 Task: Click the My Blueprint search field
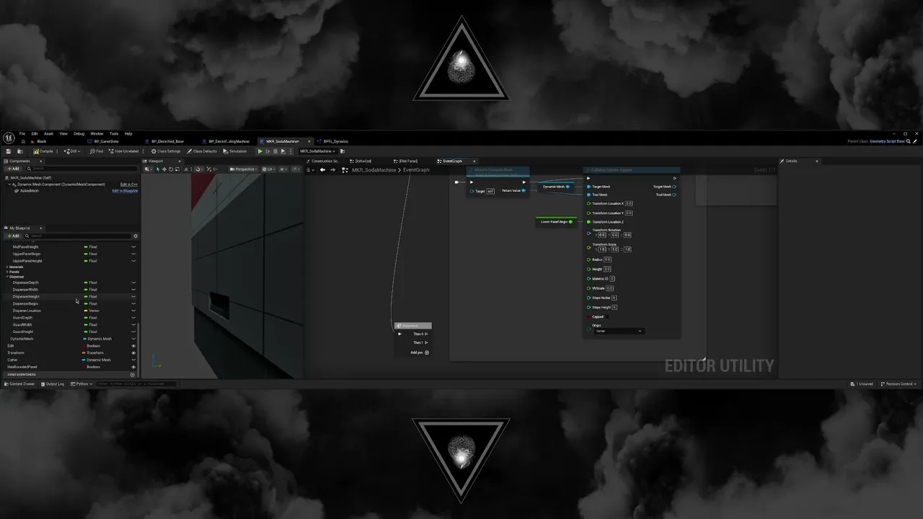pyautogui.click(x=78, y=236)
